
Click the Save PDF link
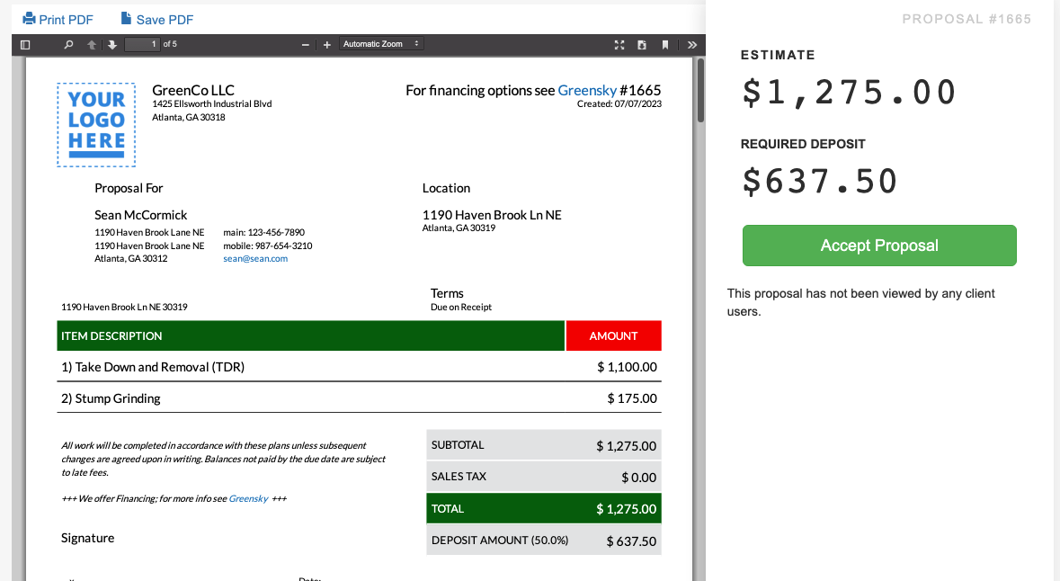pyautogui.click(x=156, y=19)
